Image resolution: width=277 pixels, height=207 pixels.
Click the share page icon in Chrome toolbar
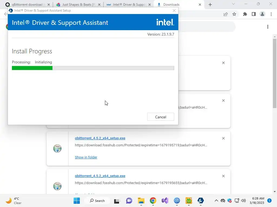[226, 14]
